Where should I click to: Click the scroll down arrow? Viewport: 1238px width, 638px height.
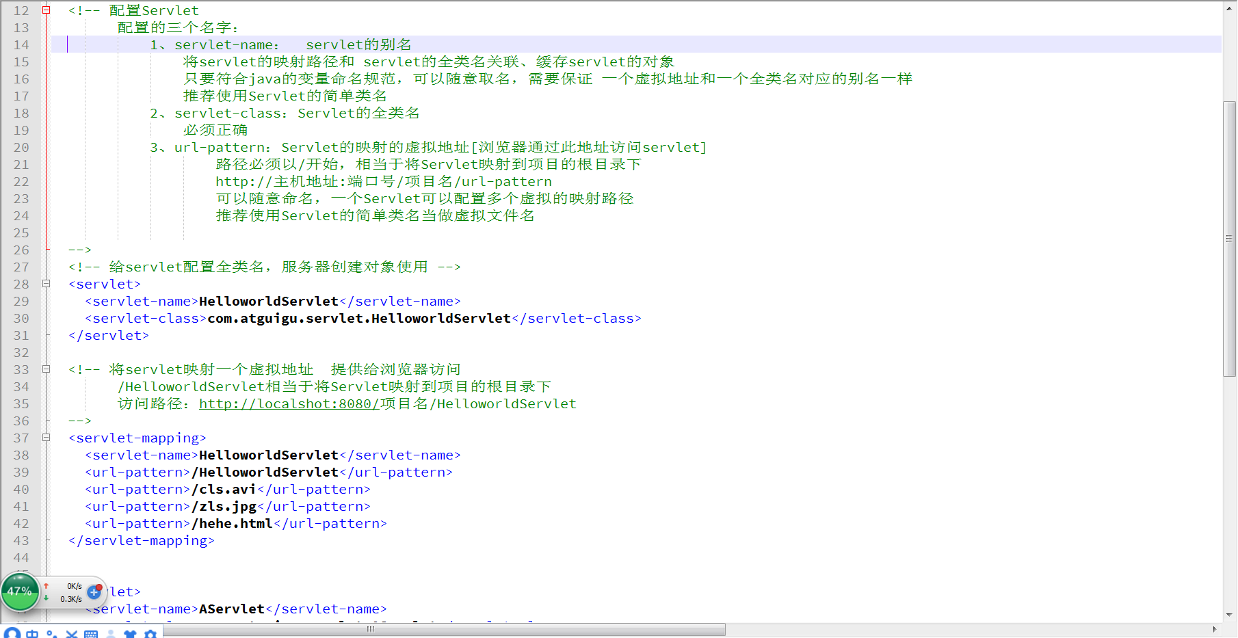(1229, 615)
